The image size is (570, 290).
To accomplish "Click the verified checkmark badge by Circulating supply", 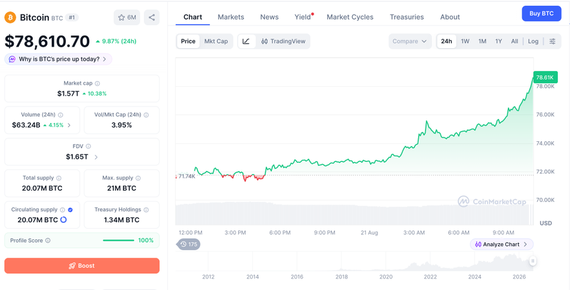I will [70, 210].
